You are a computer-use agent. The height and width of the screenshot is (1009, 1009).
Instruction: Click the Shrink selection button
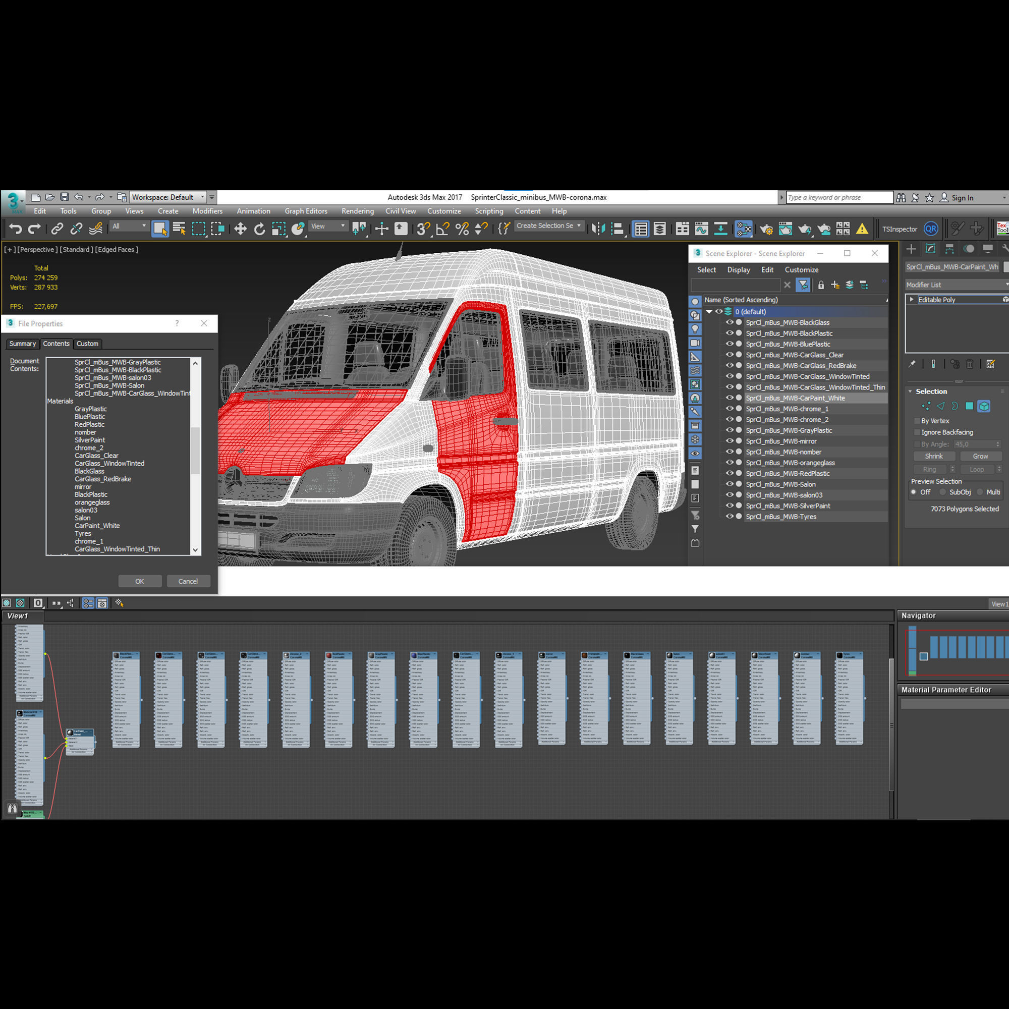(x=934, y=456)
